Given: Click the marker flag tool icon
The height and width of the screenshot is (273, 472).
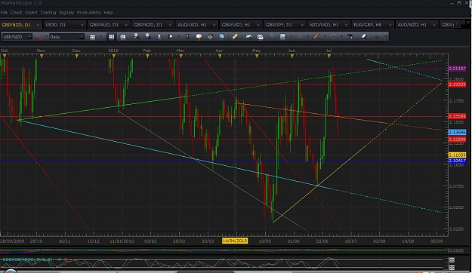Looking at the screenshot, I should coord(171,36).
